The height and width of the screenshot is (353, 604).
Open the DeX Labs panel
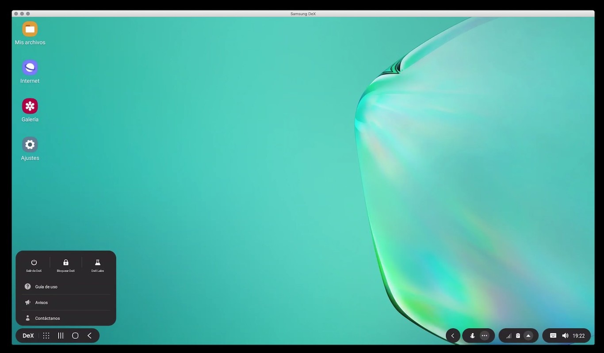pos(97,264)
